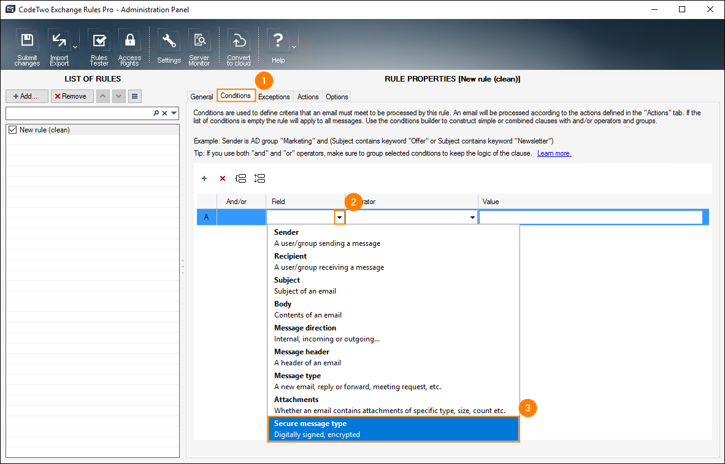Choose Message direction from the field list

click(x=394, y=333)
